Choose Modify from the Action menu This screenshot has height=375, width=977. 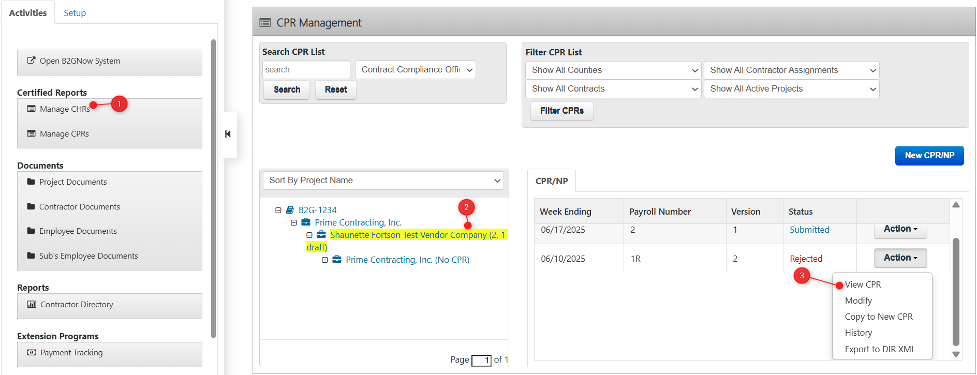[858, 301]
